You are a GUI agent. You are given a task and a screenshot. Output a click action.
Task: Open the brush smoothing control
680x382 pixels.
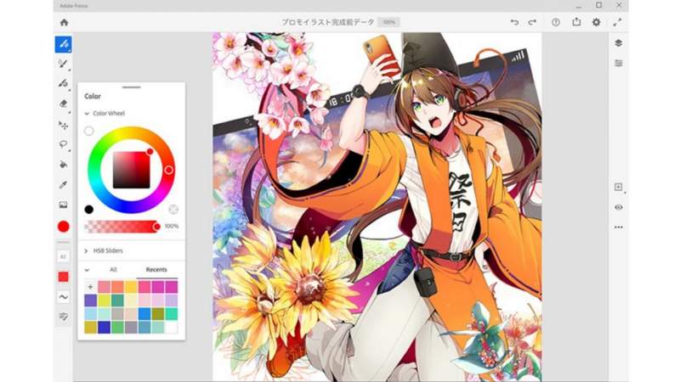[63, 297]
